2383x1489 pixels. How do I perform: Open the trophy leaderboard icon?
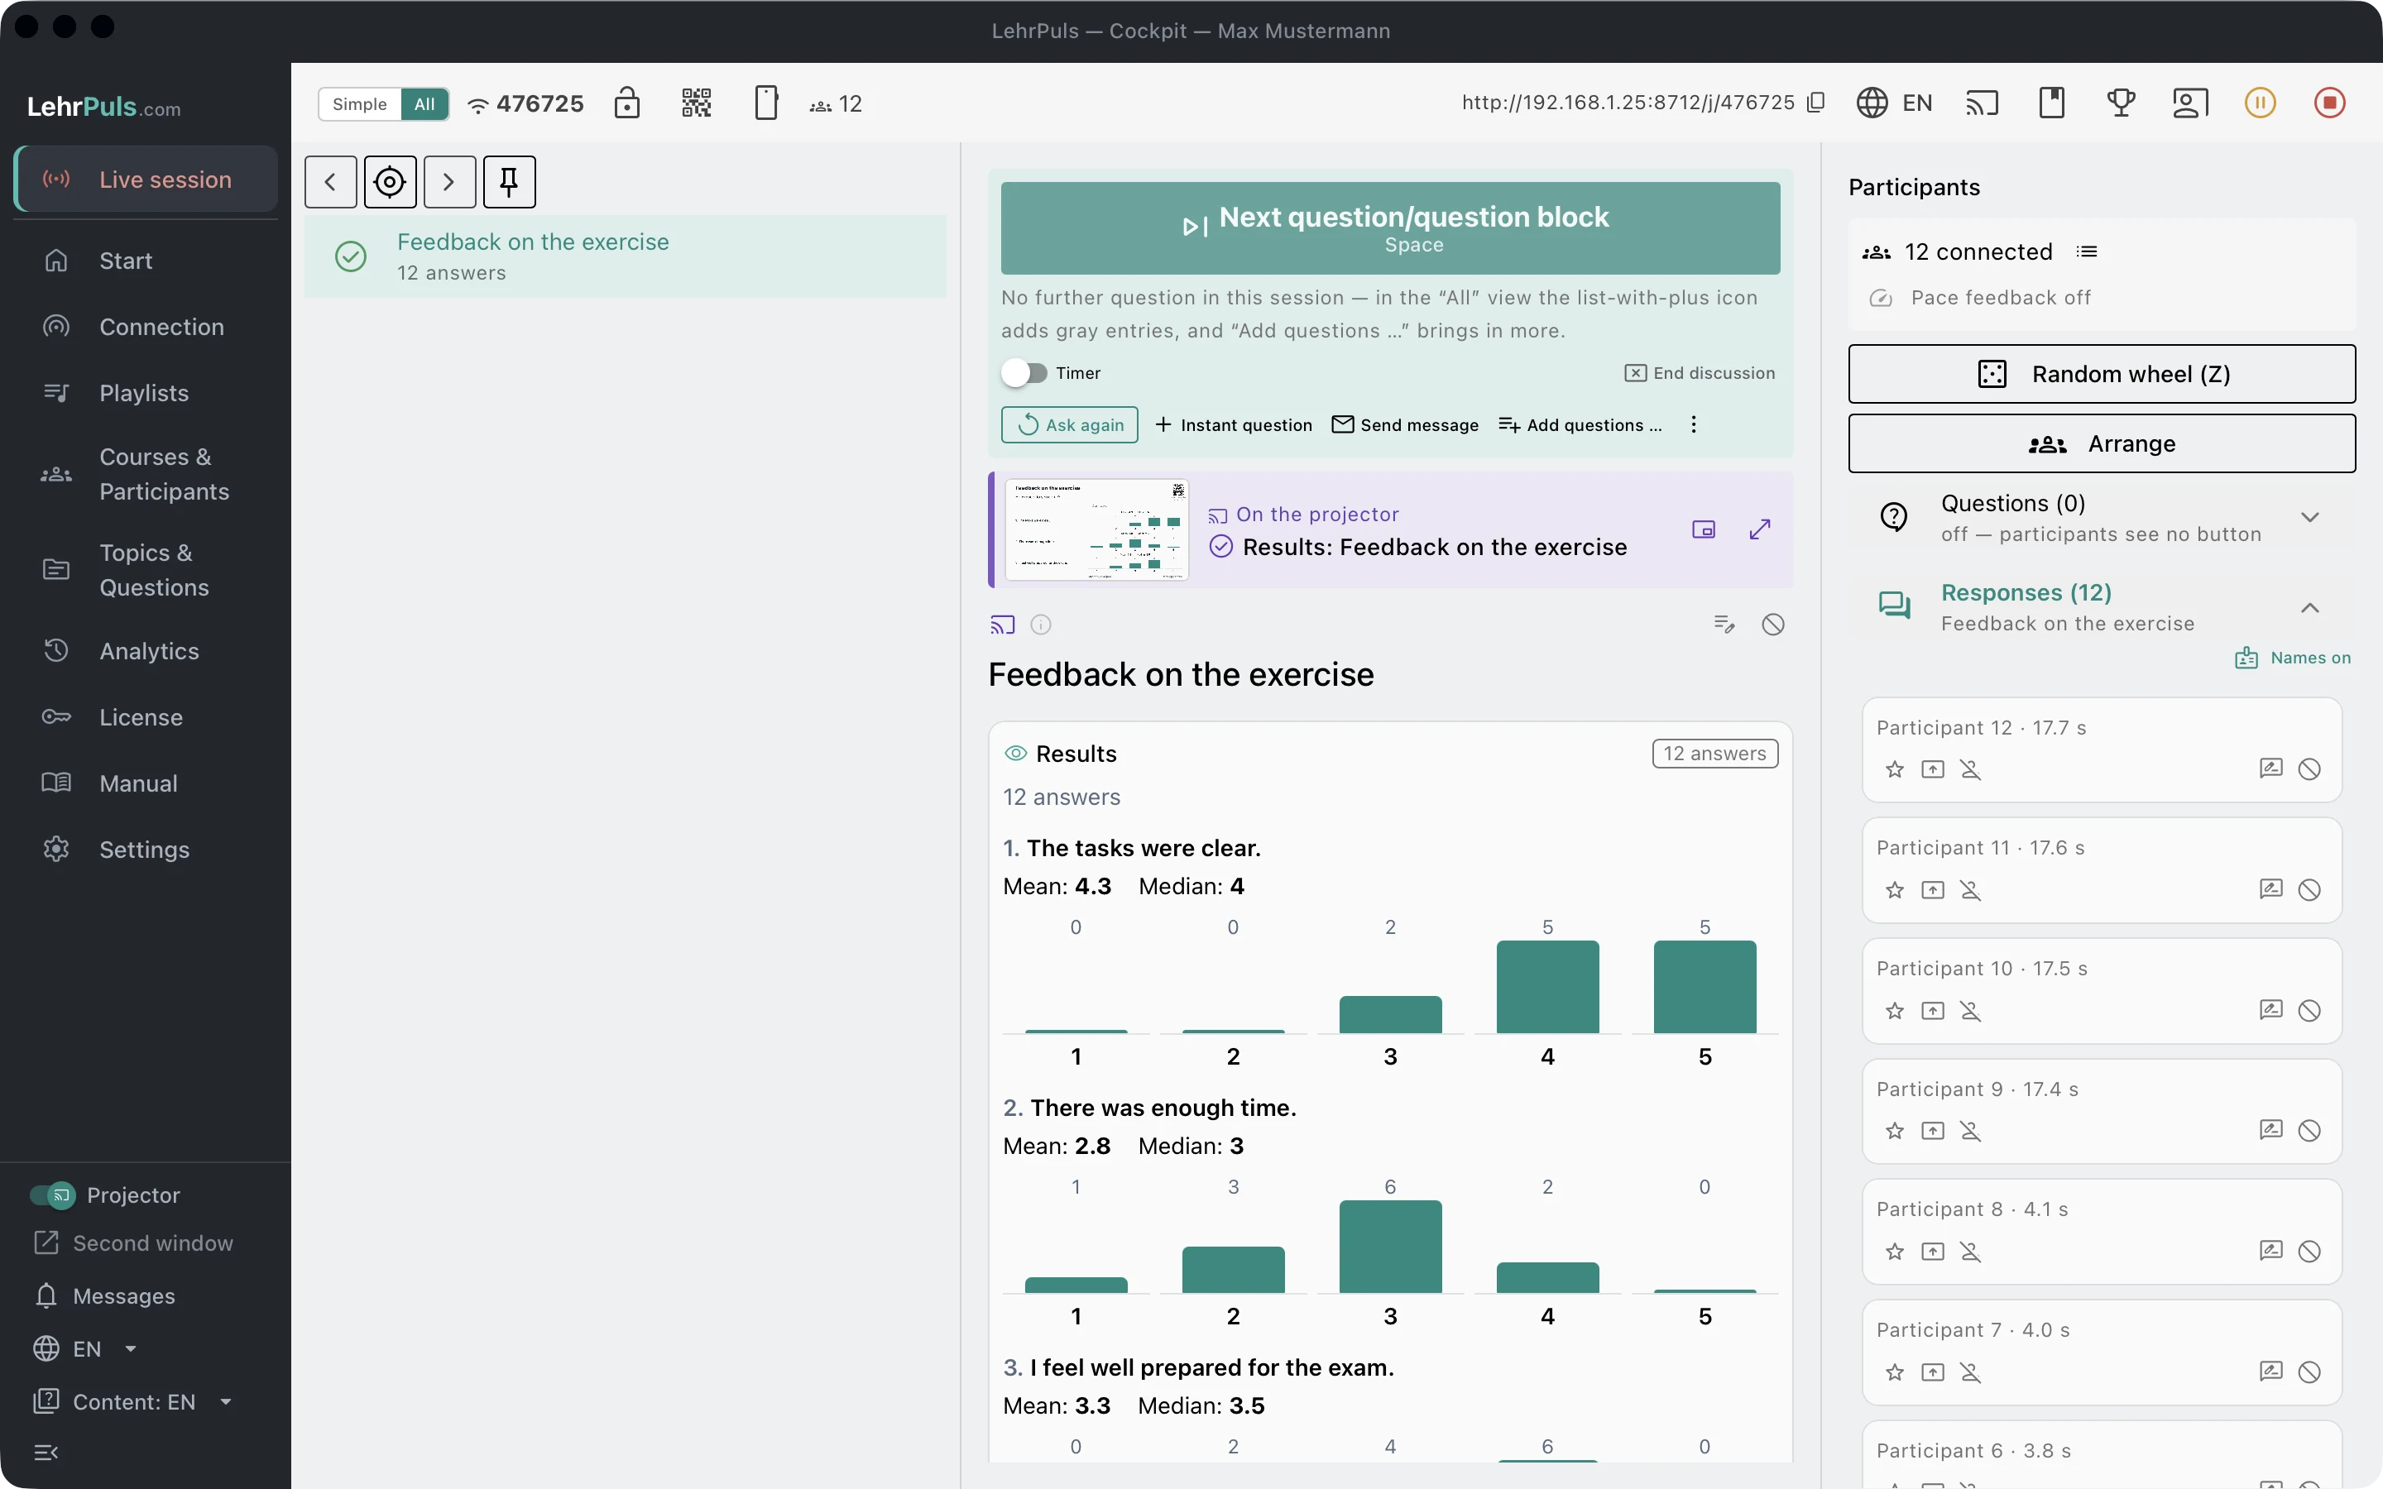2121,103
